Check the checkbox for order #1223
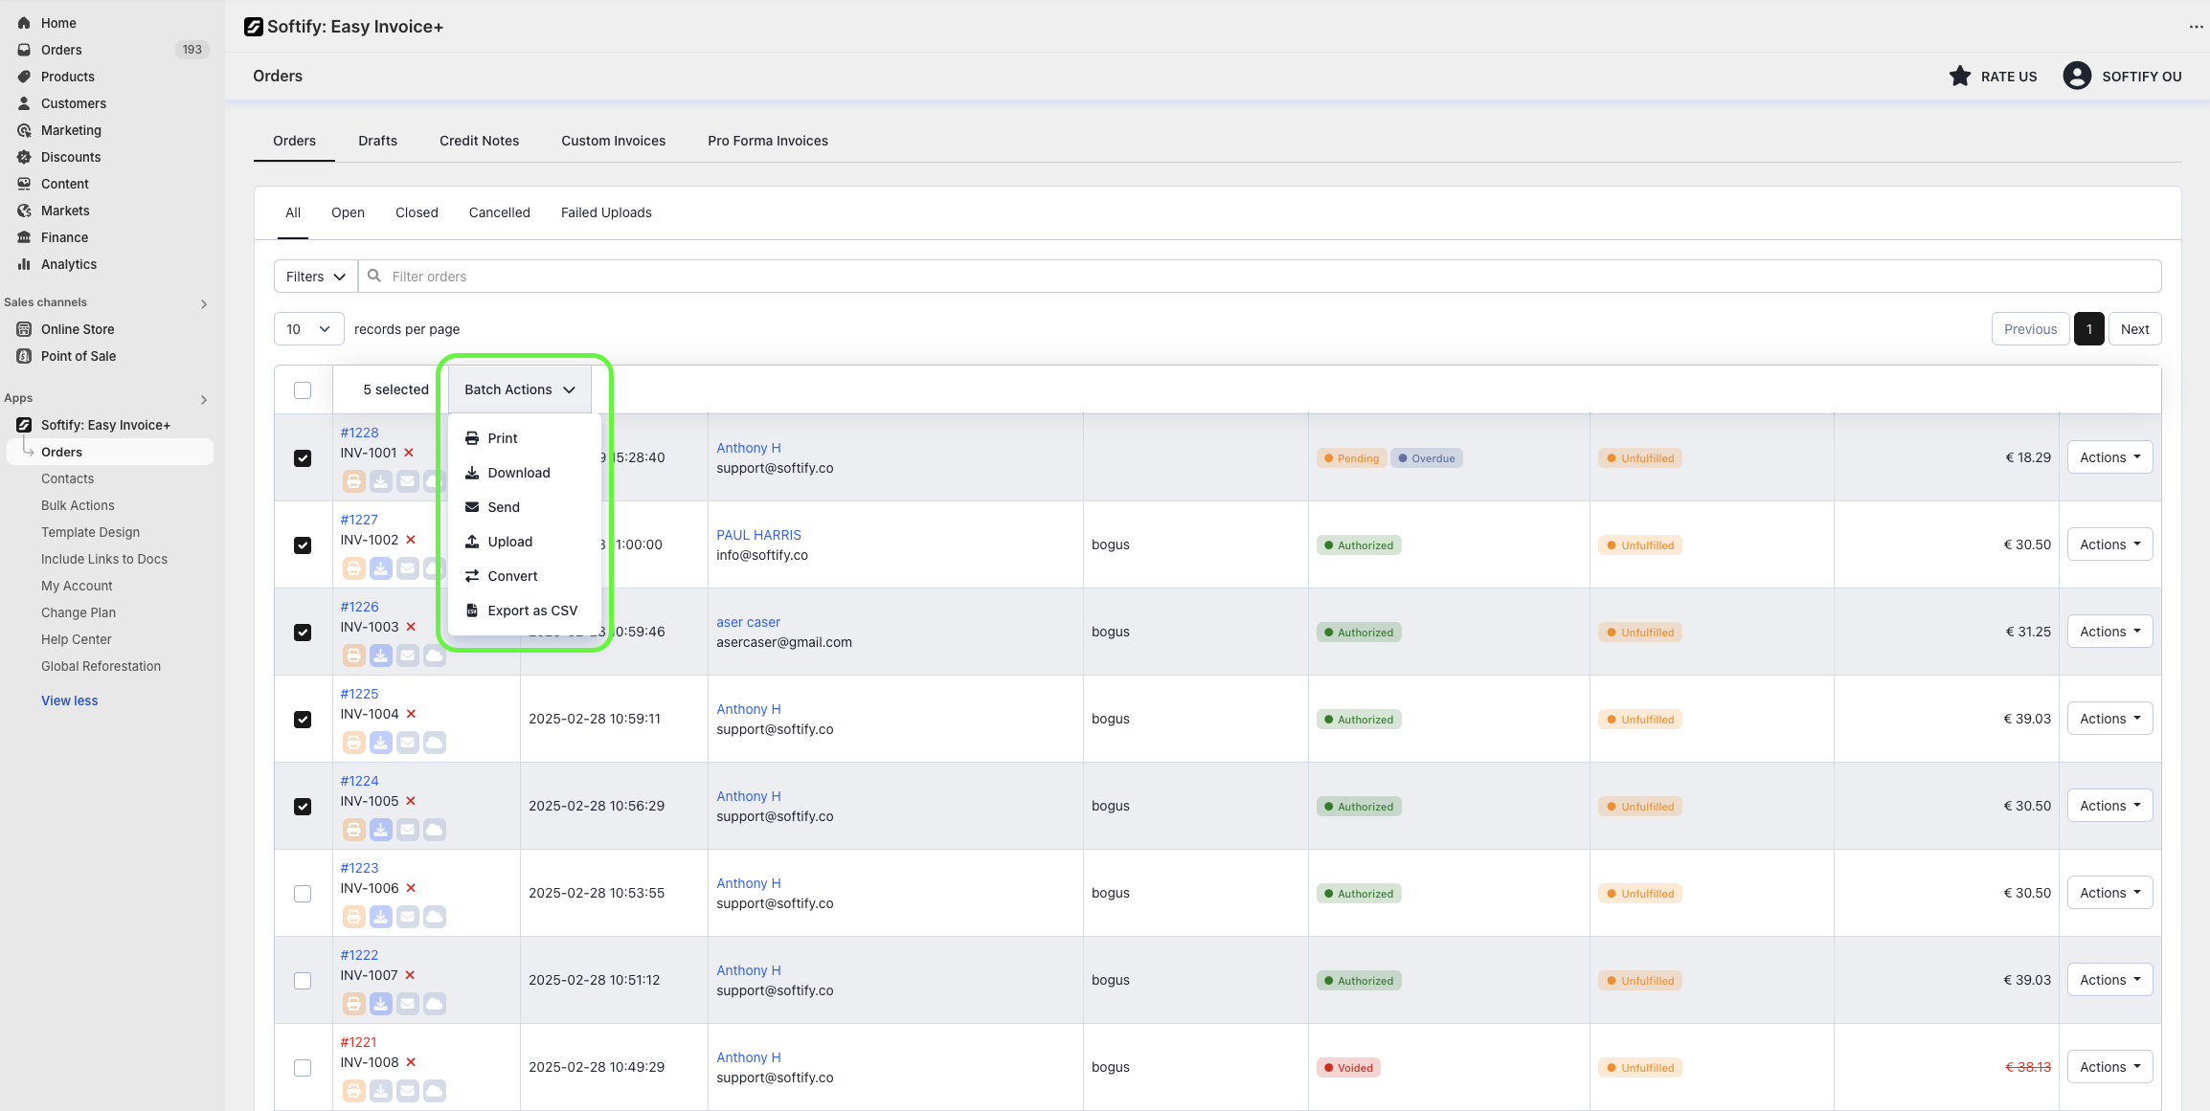Screen dimensions: 2210x1111 303,894
